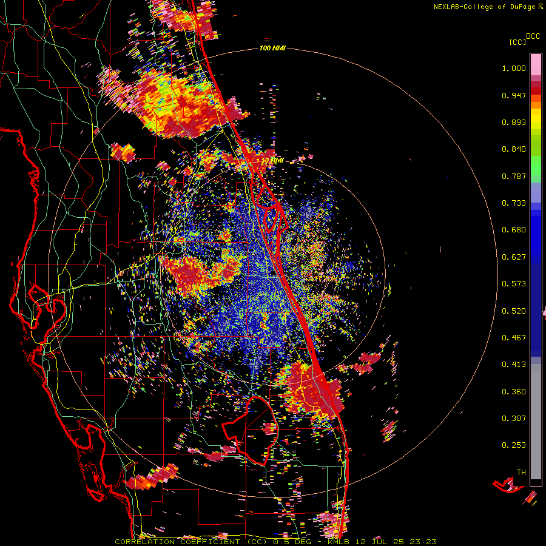Select the 0.520 scale value
The height and width of the screenshot is (546, 546).
point(514,311)
